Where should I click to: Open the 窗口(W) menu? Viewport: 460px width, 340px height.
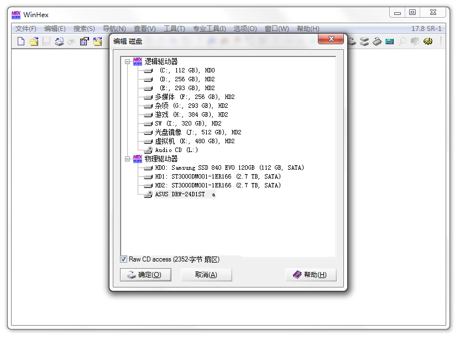coord(276,29)
